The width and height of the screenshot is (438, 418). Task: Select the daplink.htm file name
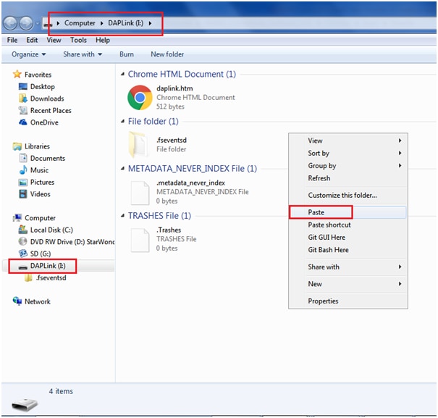(x=174, y=88)
